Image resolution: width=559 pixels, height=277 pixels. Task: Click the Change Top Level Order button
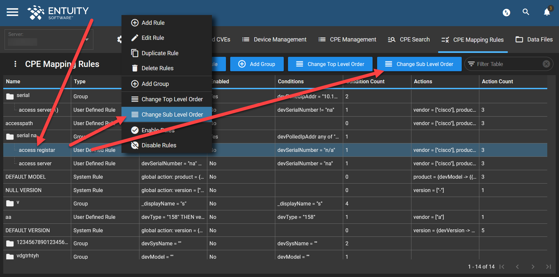click(330, 64)
